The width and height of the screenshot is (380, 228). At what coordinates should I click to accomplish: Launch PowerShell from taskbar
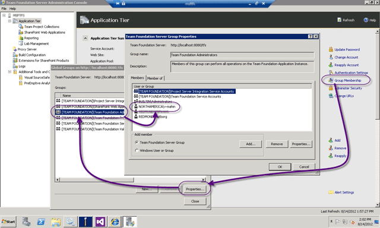point(41,221)
